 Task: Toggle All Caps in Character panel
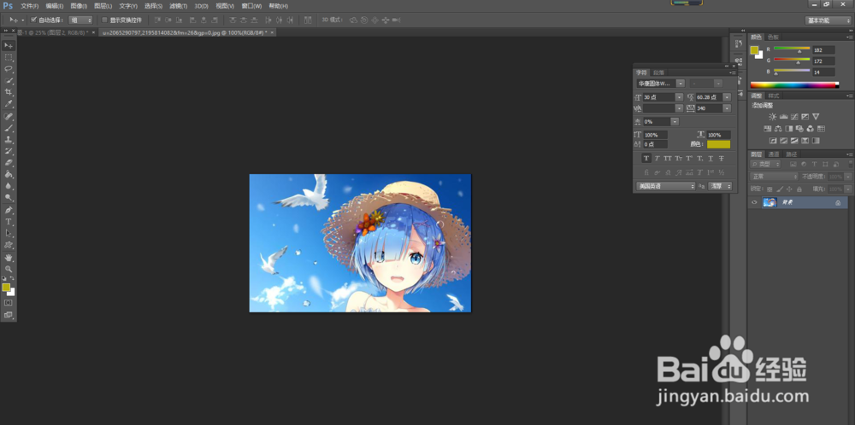(668, 159)
